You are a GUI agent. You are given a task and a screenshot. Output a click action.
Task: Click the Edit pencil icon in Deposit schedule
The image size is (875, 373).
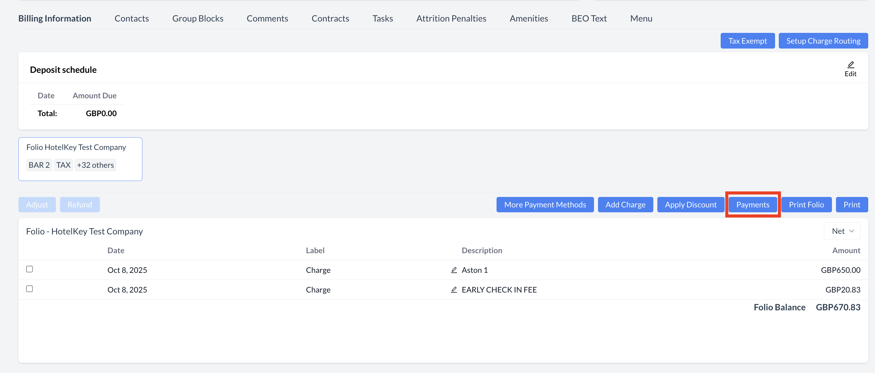click(850, 65)
